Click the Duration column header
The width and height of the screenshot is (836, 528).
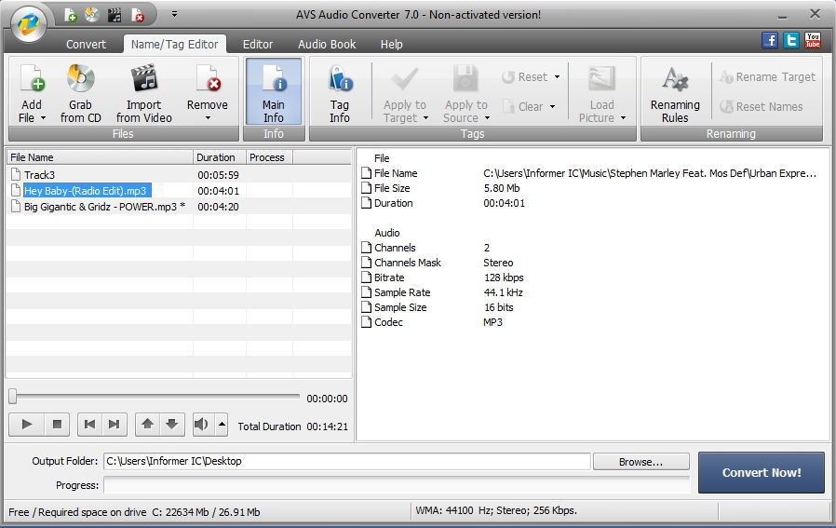pyautogui.click(x=219, y=157)
